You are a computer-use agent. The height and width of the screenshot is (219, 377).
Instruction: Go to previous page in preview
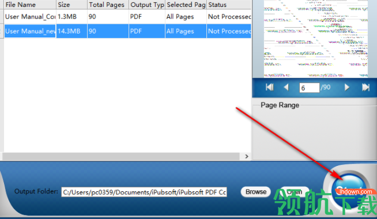(x=286, y=87)
